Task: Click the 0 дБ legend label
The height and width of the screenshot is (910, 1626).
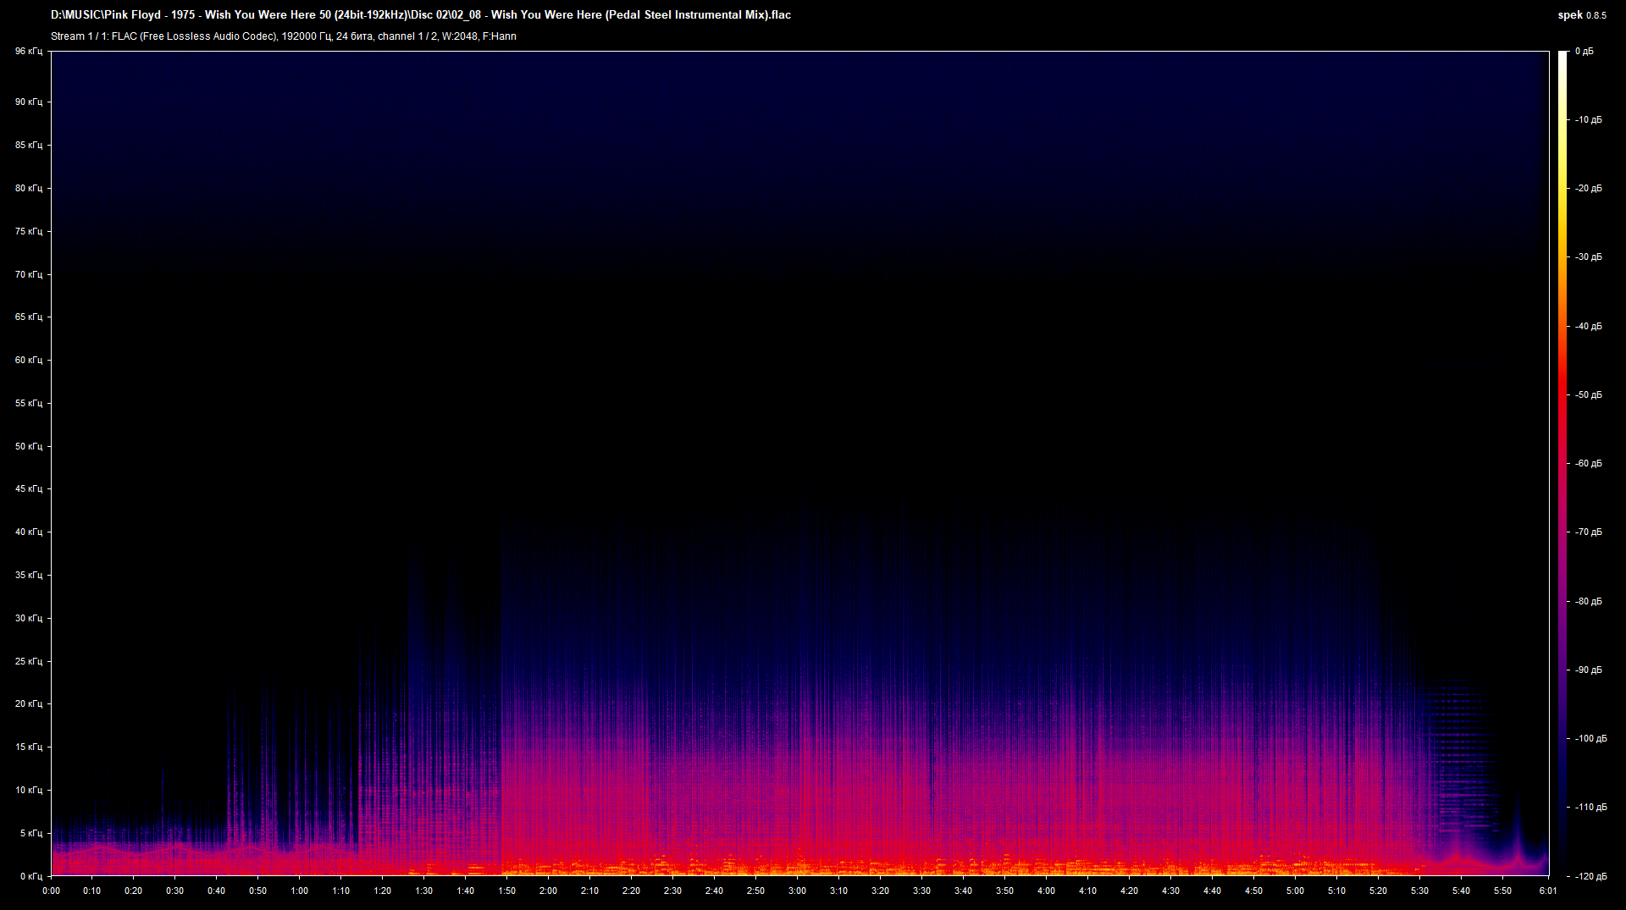Action: pyautogui.click(x=1586, y=50)
